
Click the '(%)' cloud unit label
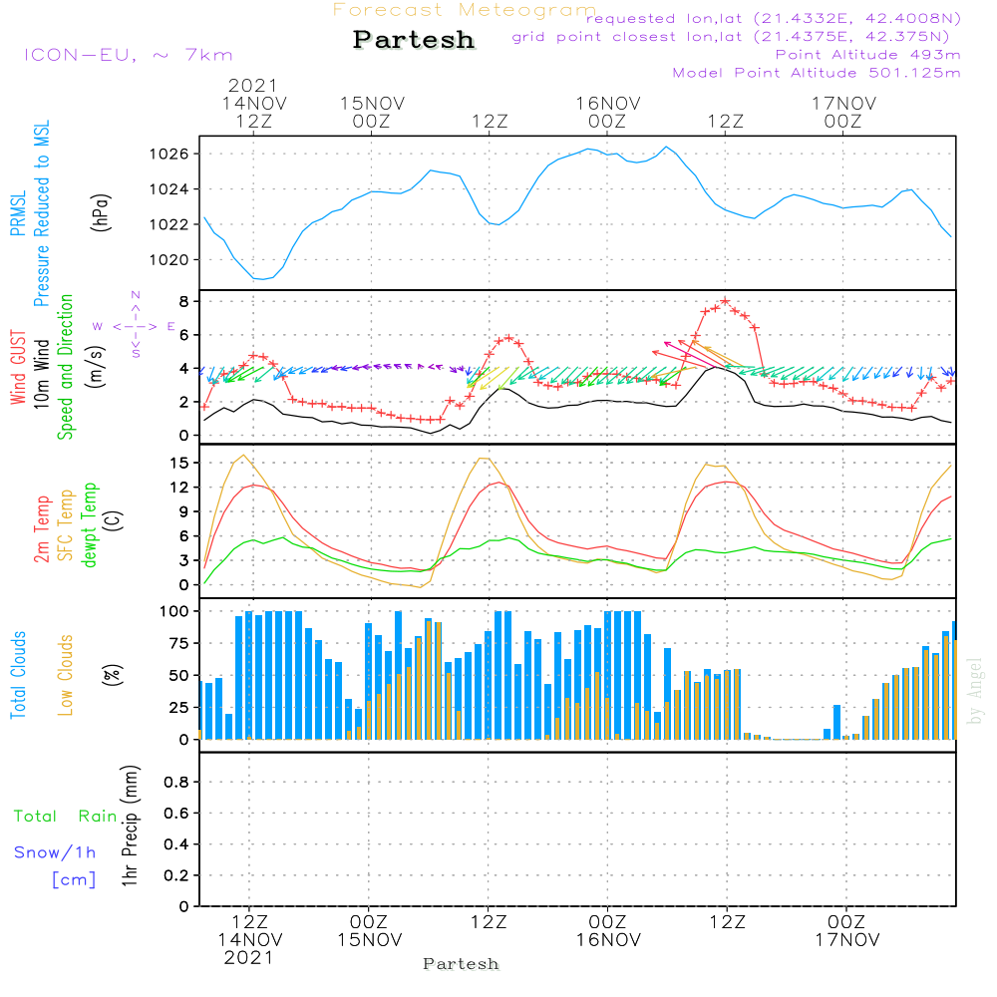point(113,675)
